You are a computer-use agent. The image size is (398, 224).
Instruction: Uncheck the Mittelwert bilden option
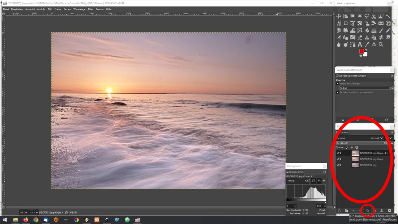[x=338, y=84]
